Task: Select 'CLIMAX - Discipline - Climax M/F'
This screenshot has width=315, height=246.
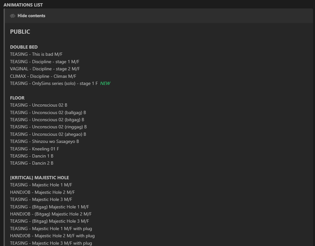Action: point(43,76)
